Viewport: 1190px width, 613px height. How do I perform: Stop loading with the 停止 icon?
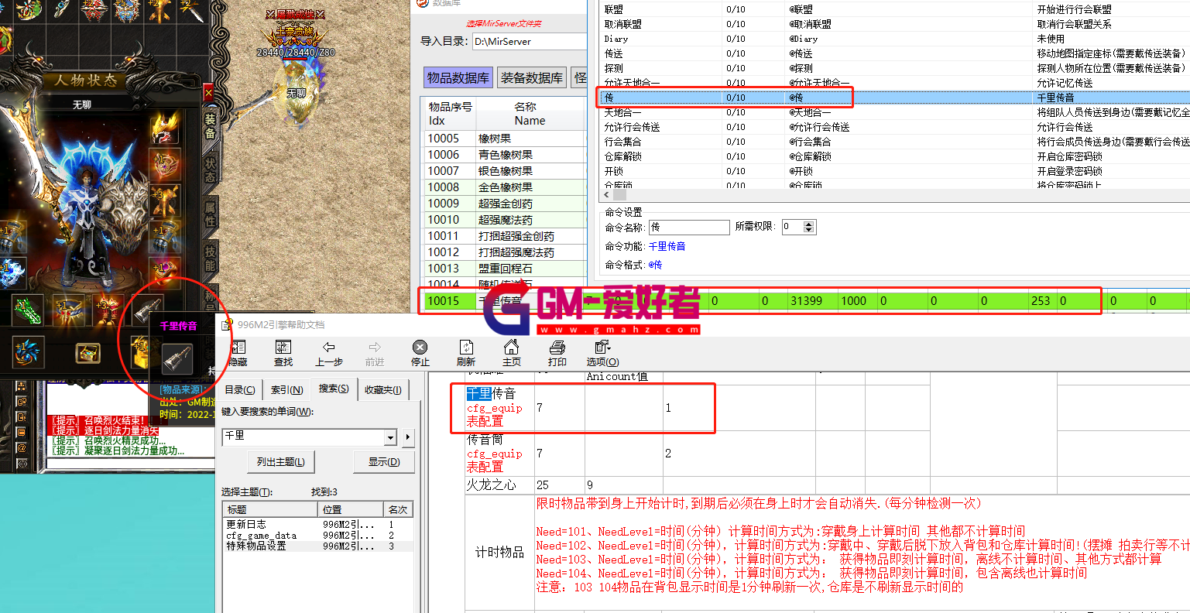click(420, 352)
